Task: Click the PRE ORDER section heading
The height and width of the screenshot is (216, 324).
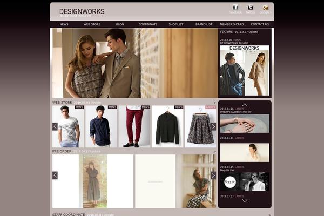Action: click(62, 151)
